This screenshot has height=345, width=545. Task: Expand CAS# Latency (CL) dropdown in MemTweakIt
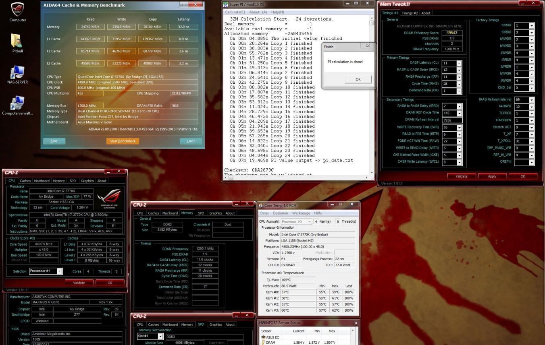459,63
